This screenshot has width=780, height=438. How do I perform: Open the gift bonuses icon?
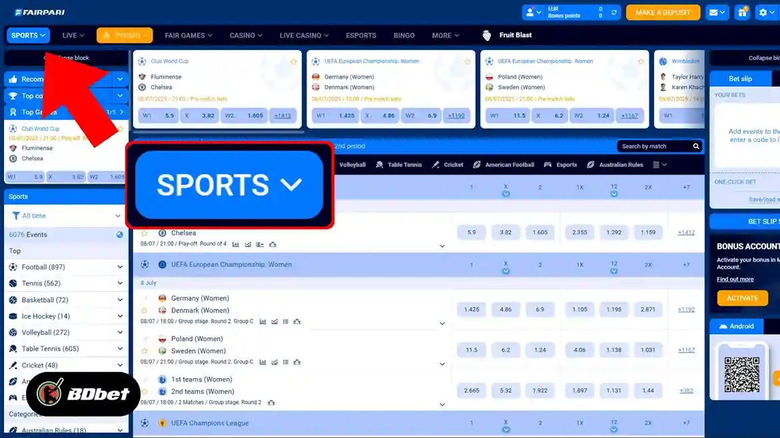click(x=742, y=13)
